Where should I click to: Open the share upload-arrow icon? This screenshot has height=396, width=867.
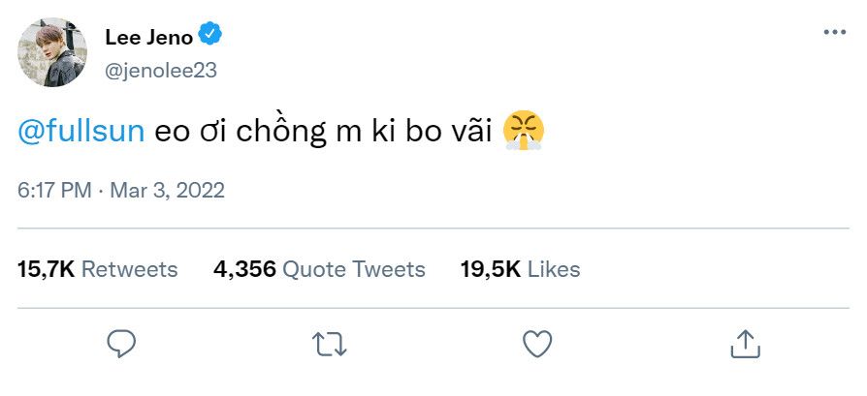746,344
